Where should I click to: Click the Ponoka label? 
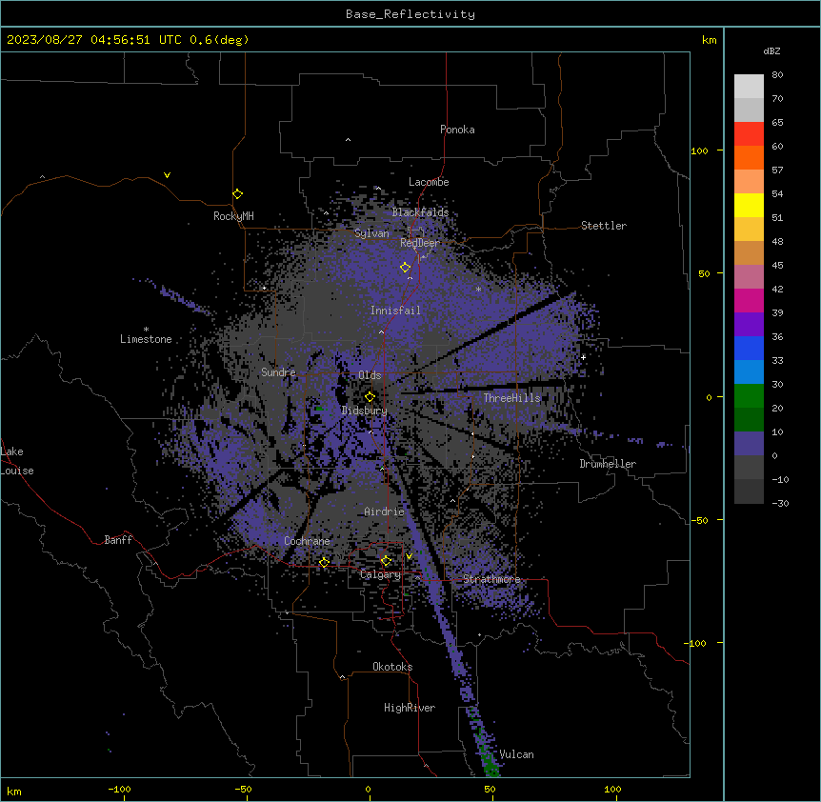point(457,130)
